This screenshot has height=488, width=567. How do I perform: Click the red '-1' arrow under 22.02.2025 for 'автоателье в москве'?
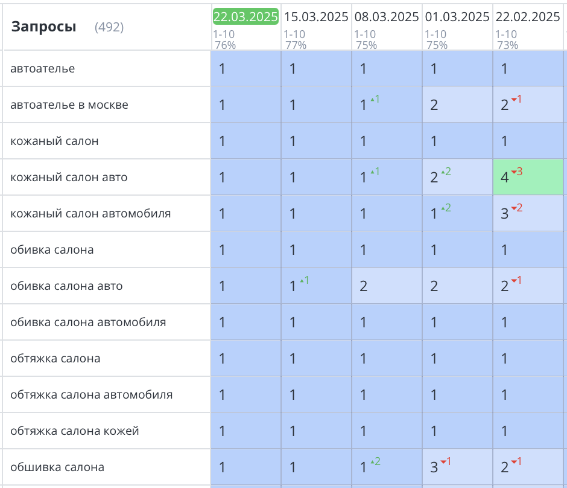point(516,100)
